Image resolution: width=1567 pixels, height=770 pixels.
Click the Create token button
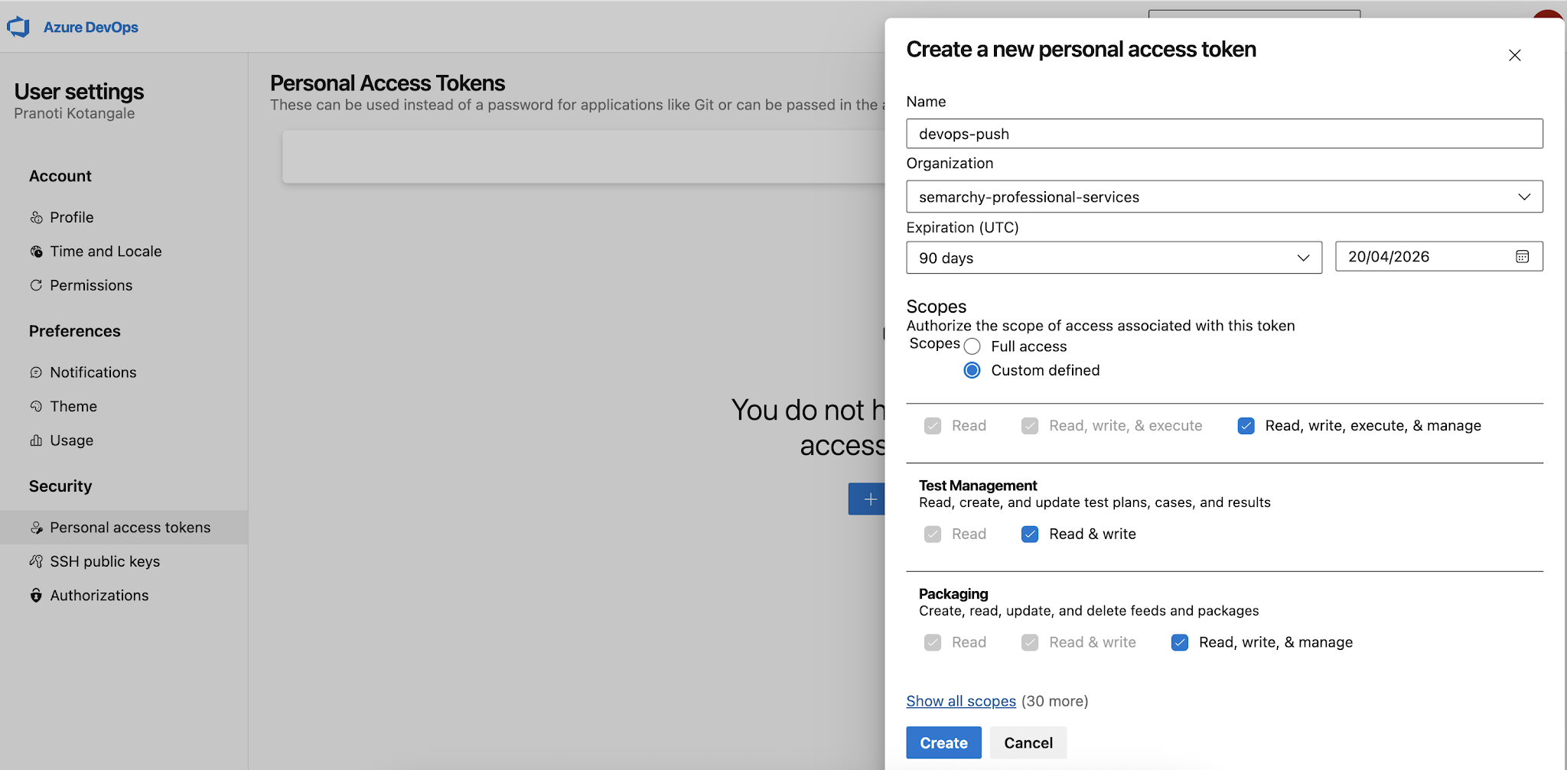tap(943, 742)
